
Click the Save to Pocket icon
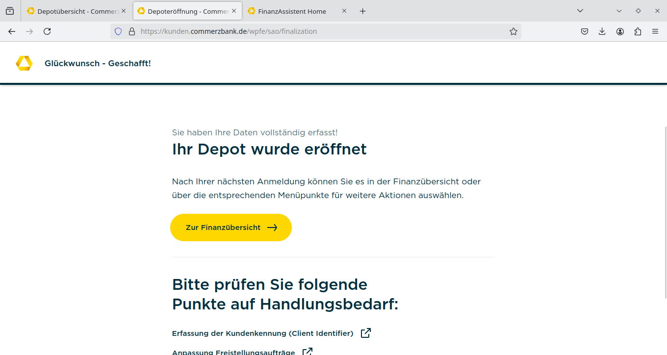tap(585, 31)
